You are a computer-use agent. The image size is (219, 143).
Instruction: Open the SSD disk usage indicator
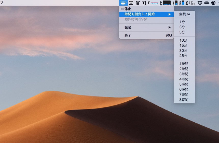[182, 3]
